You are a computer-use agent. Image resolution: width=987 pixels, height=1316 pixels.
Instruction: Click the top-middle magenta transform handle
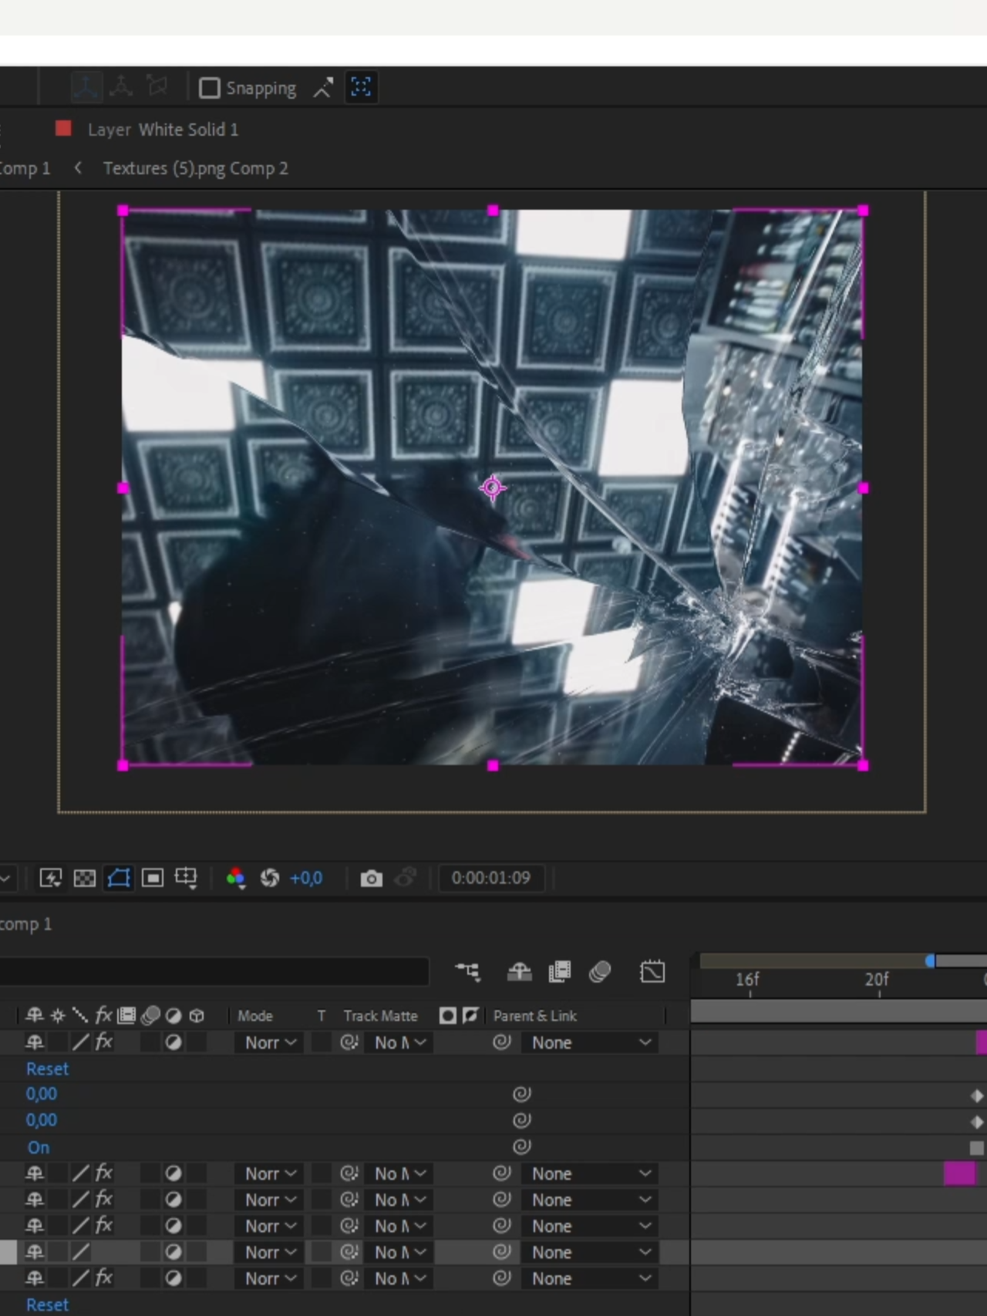pyautogui.click(x=493, y=211)
